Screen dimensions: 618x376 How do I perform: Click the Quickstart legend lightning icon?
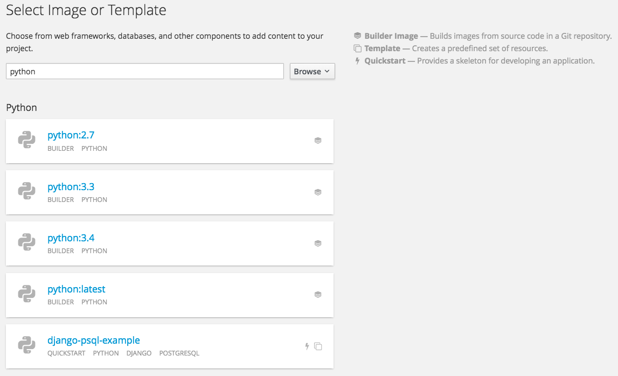pyautogui.click(x=357, y=61)
